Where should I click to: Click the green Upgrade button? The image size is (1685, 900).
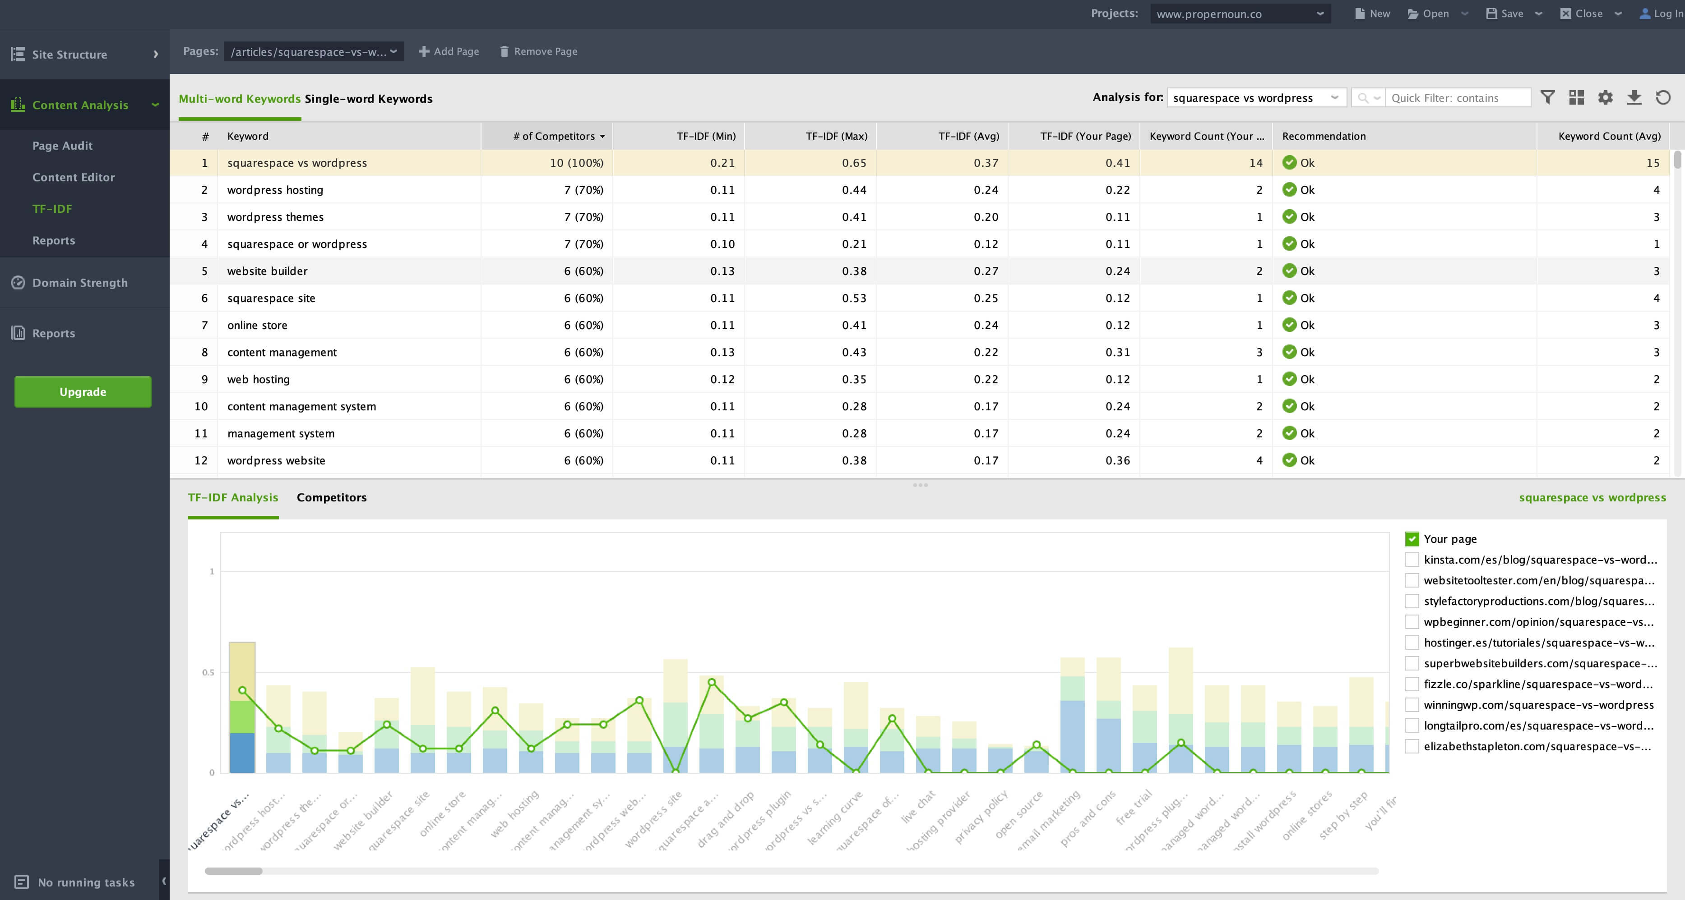tap(83, 391)
